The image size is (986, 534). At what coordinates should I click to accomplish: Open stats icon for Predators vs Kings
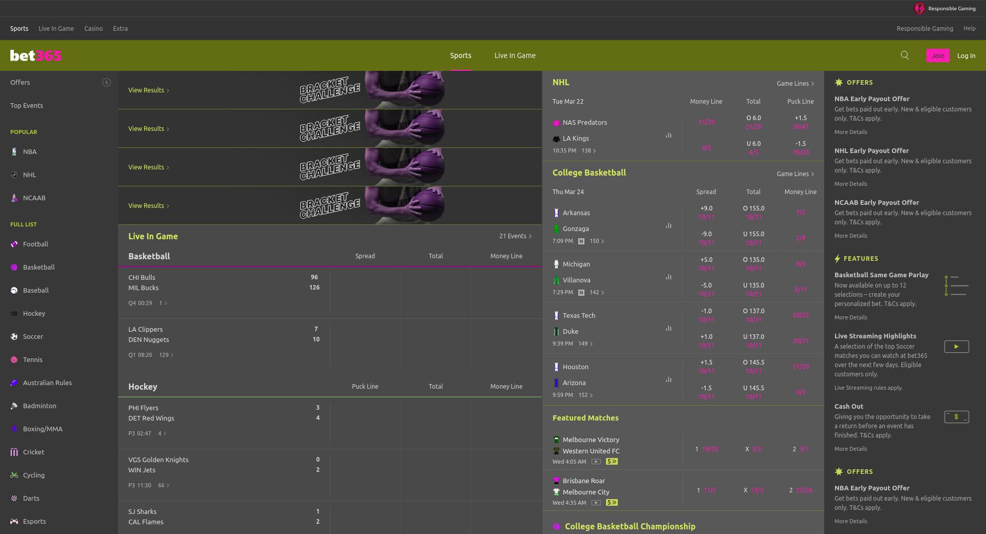(669, 135)
